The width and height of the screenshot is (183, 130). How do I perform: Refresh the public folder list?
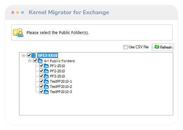(x=163, y=47)
